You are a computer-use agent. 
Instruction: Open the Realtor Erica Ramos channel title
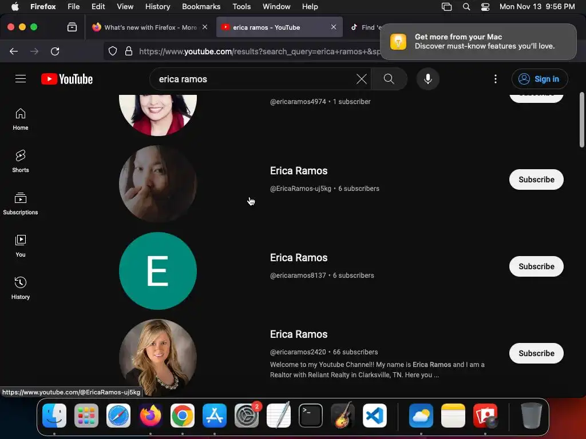pos(299,334)
